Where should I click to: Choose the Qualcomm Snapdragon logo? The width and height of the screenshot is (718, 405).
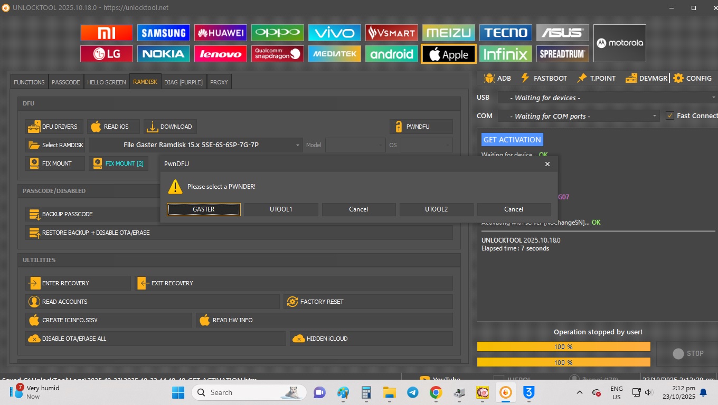(x=277, y=54)
